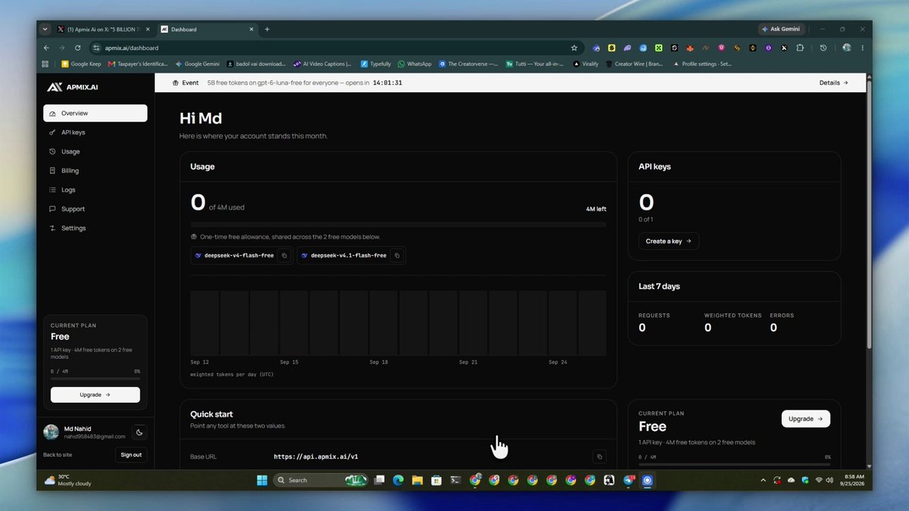Image resolution: width=909 pixels, height=511 pixels.
Task: Show hidden system tray icons
Action: point(763,480)
